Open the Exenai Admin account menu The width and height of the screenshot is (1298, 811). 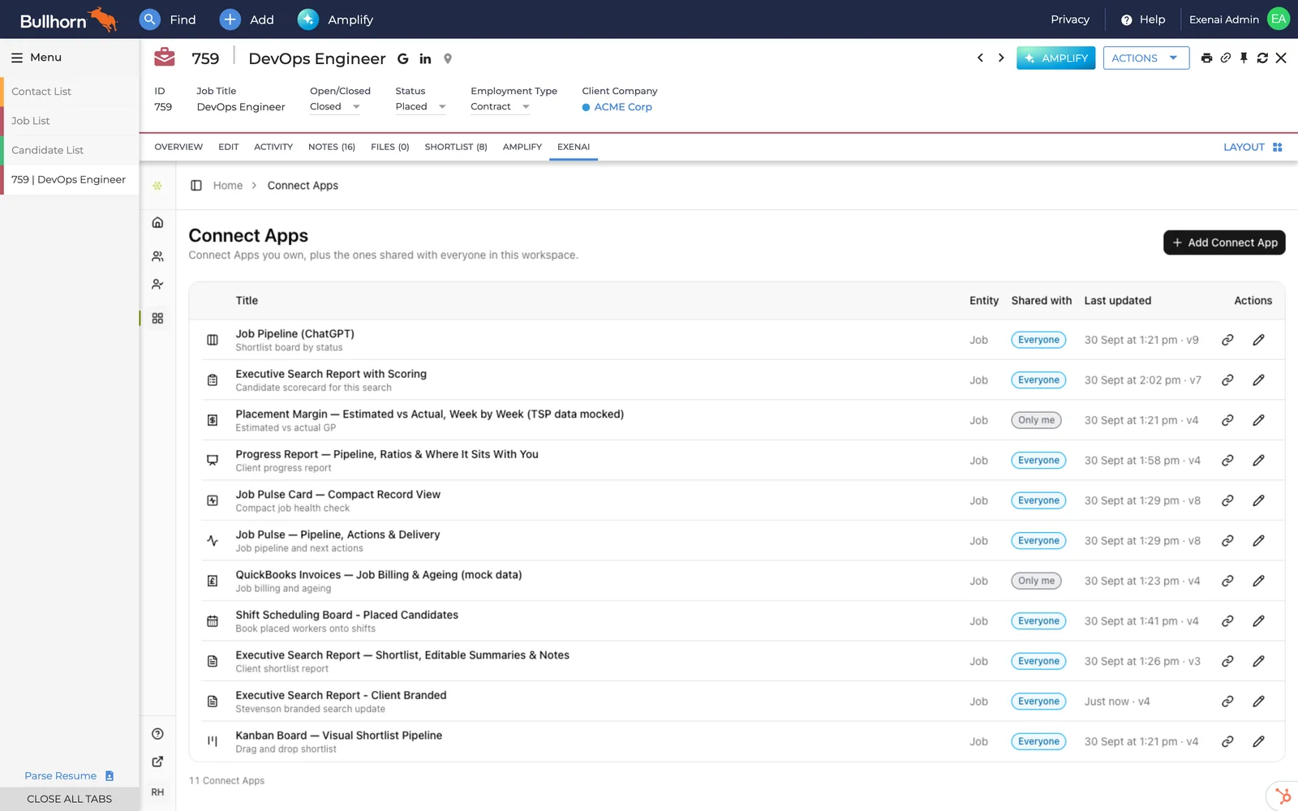(x=1239, y=19)
